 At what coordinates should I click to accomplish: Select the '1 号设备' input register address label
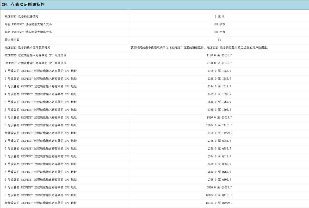pos(41,71)
